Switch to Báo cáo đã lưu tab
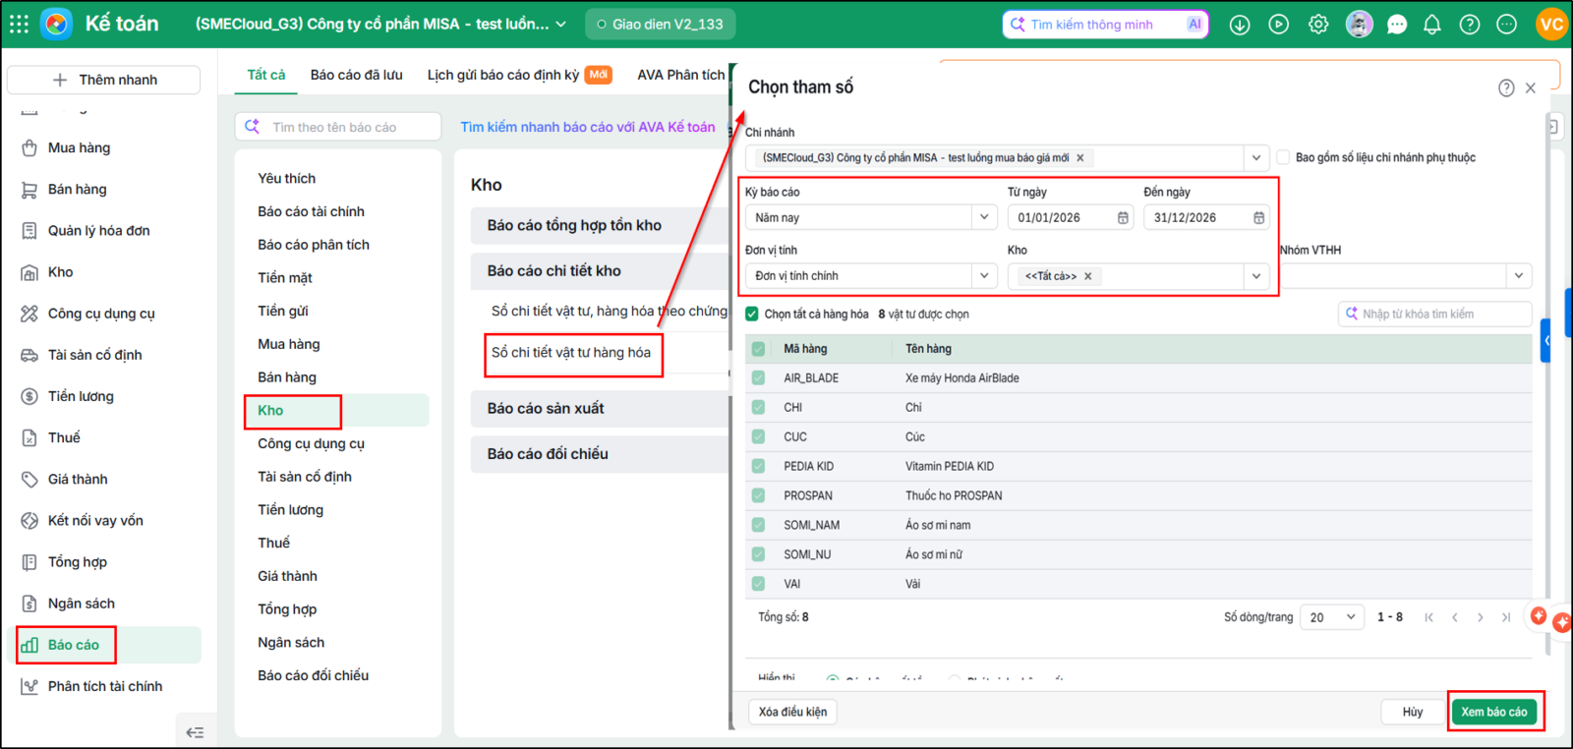Image resolution: width=1573 pixels, height=749 pixels. coord(356,75)
